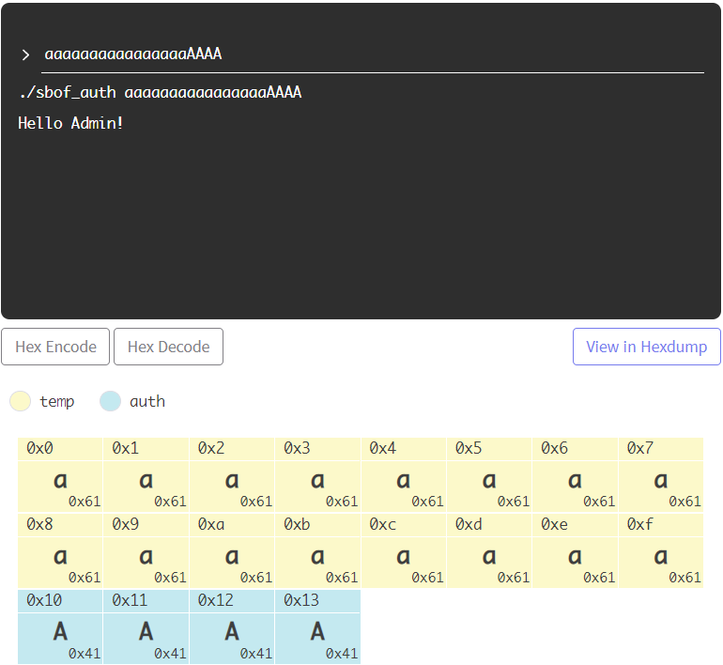Click the ./sbof_auth command output line

pos(160,93)
